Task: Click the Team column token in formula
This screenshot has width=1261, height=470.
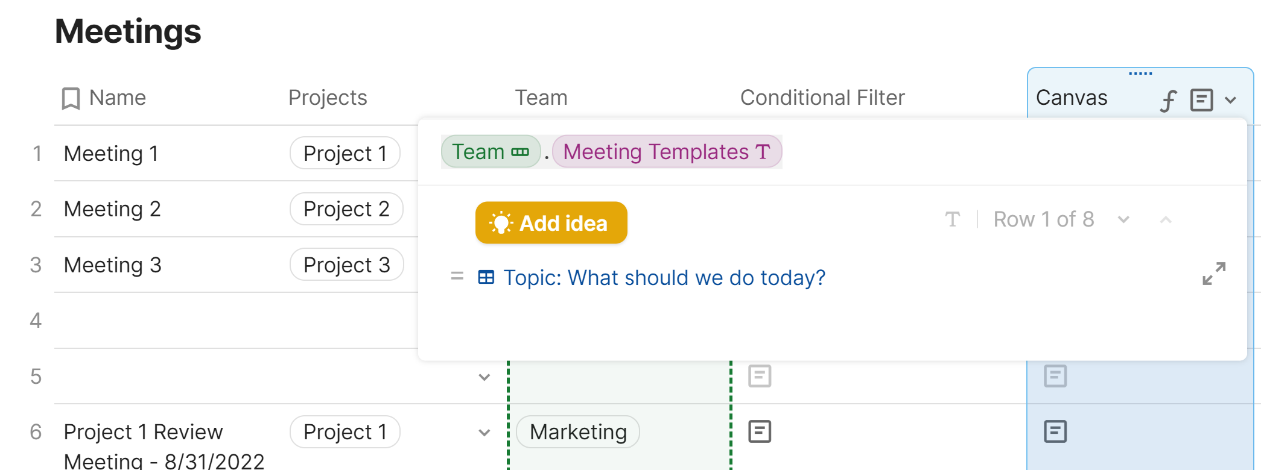Action: click(490, 152)
